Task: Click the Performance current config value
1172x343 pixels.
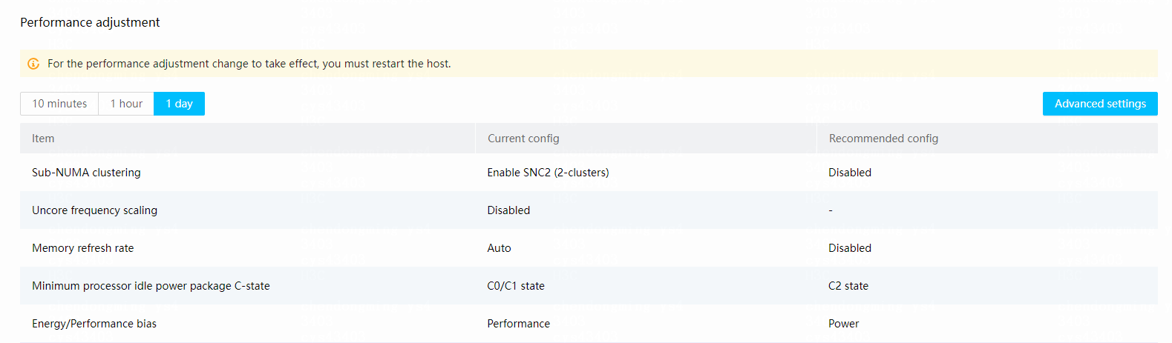Action: (519, 324)
